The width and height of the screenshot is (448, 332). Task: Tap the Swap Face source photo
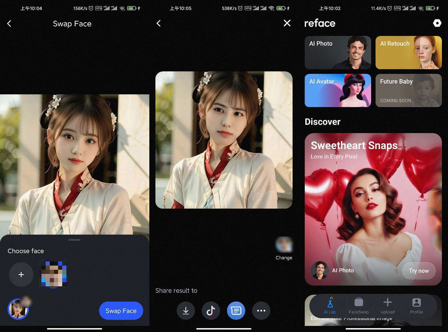point(75,165)
